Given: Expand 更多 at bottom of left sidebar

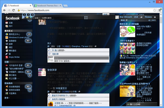Looking at the screenshot, I should tap(7, 98).
